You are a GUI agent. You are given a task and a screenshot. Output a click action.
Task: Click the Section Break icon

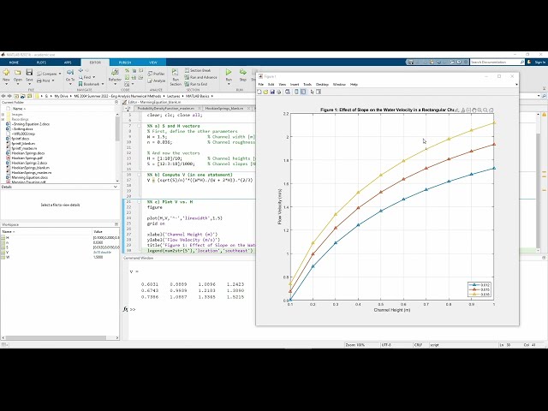point(187,70)
